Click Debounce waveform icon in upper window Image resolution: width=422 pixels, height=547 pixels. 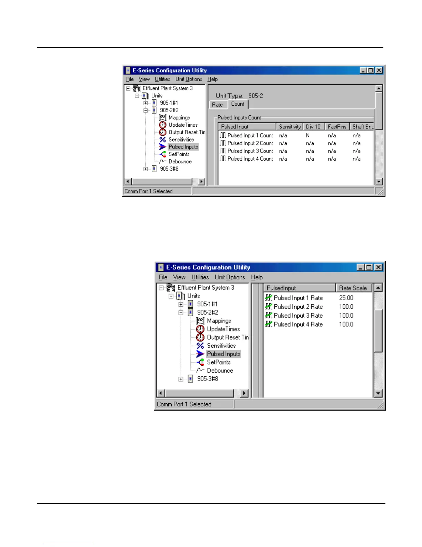(x=163, y=161)
